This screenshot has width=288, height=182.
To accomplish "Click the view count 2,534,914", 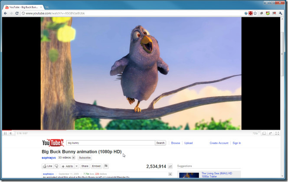I will (156, 166).
